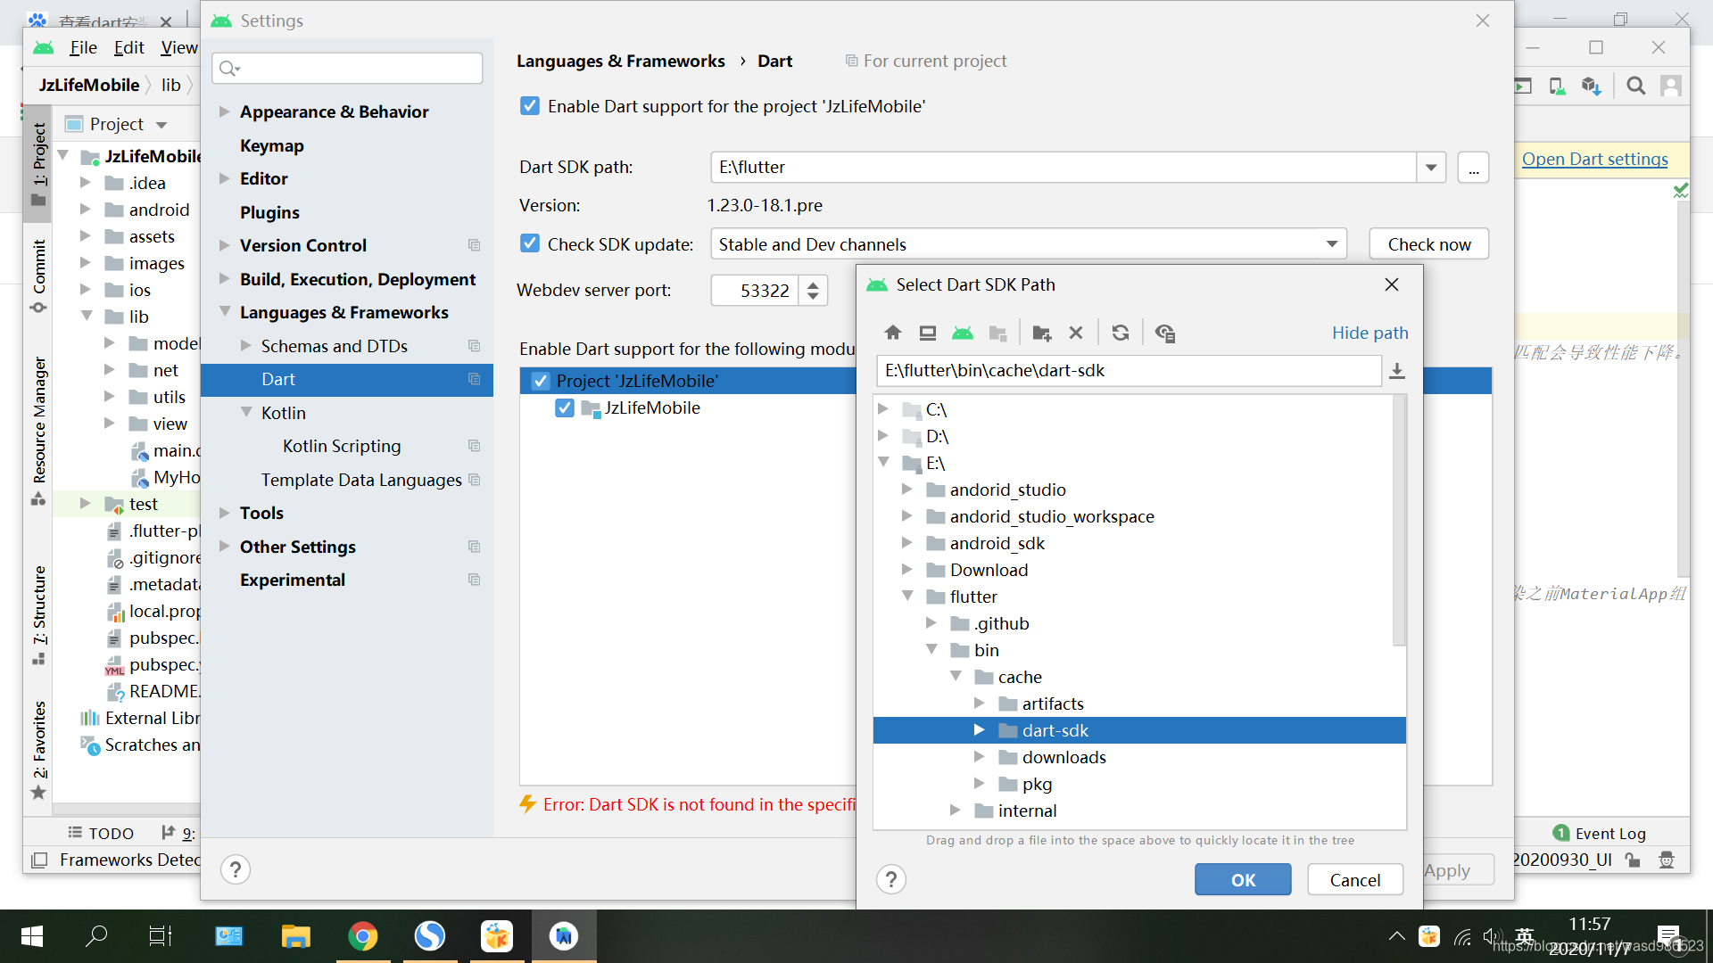Image resolution: width=1713 pixels, height=963 pixels.
Task: Uncheck the JzLifeMobile module checkbox
Action: click(x=564, y=407)
